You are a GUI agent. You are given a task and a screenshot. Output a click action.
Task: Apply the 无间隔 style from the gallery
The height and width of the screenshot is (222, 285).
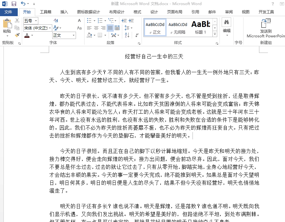[x=178, y=28]
